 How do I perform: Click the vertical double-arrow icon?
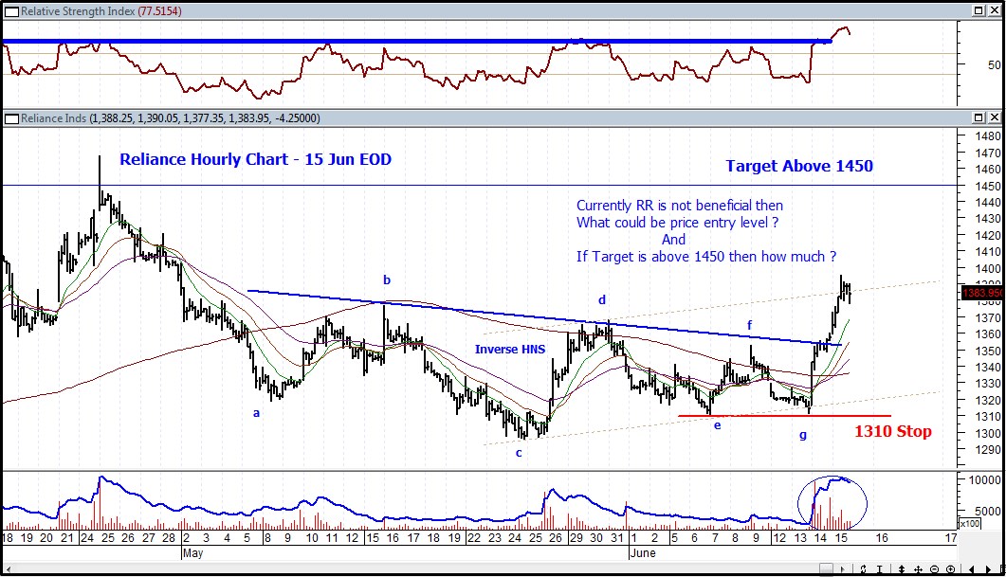click(902, 569)
